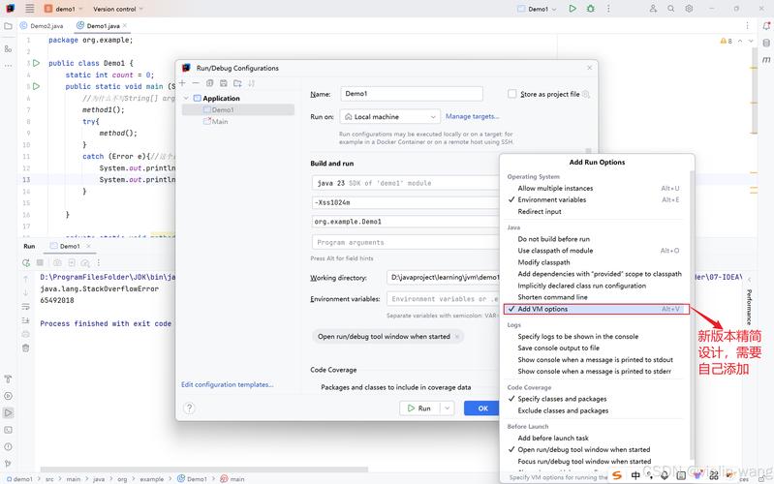Move configuration into new folder icon
This screenshot has height=484, width=774.
(x=237, y=83)
